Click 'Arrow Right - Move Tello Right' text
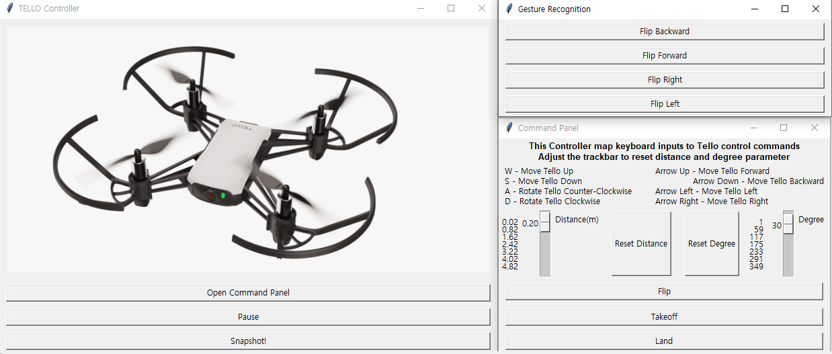The width and height of the screenshot is (832, 354). [712, 202]
